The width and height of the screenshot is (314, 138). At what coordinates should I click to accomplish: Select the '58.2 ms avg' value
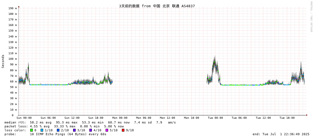click(x=41, y=122)
